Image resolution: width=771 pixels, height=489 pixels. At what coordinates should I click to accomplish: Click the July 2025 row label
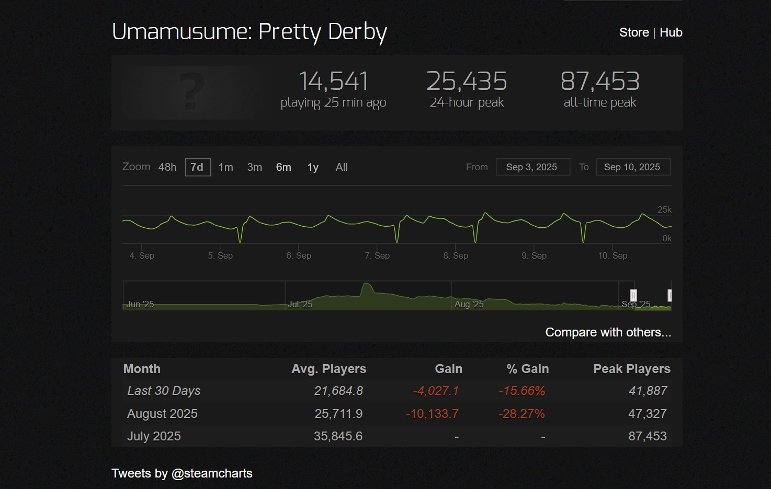[x=154, y=436]
